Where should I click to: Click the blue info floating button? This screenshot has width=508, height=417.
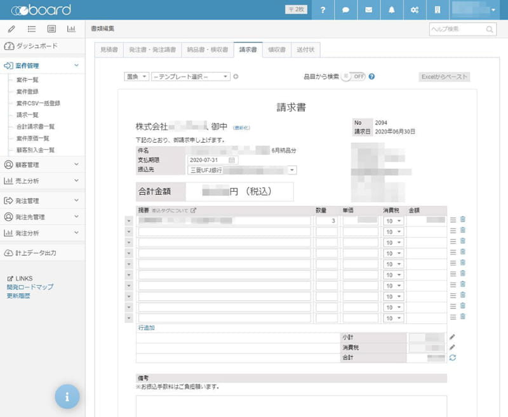pyautogui.click(x=67, y=396)
